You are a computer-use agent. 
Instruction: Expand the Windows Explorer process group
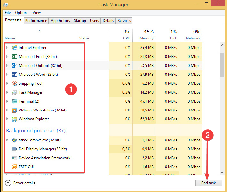[x=7, y=119]
